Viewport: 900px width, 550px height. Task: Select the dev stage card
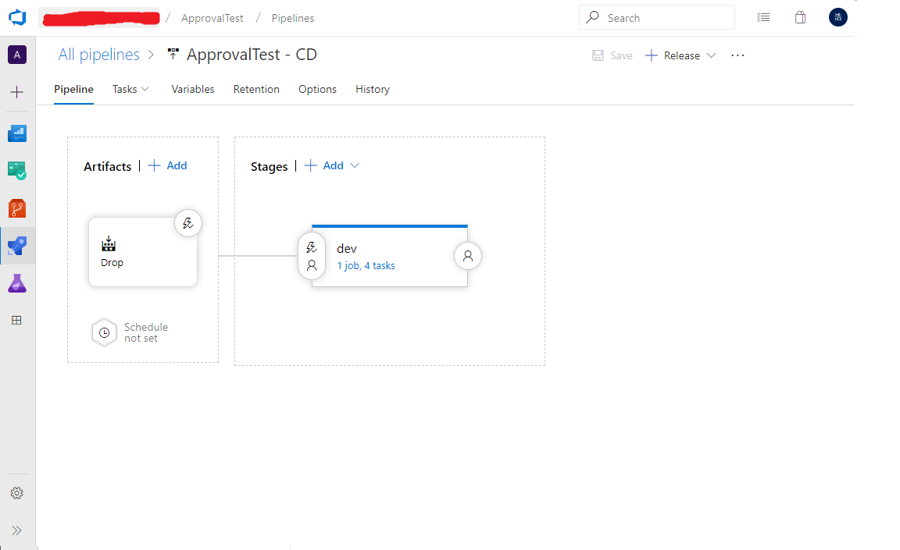coord(390,256)
